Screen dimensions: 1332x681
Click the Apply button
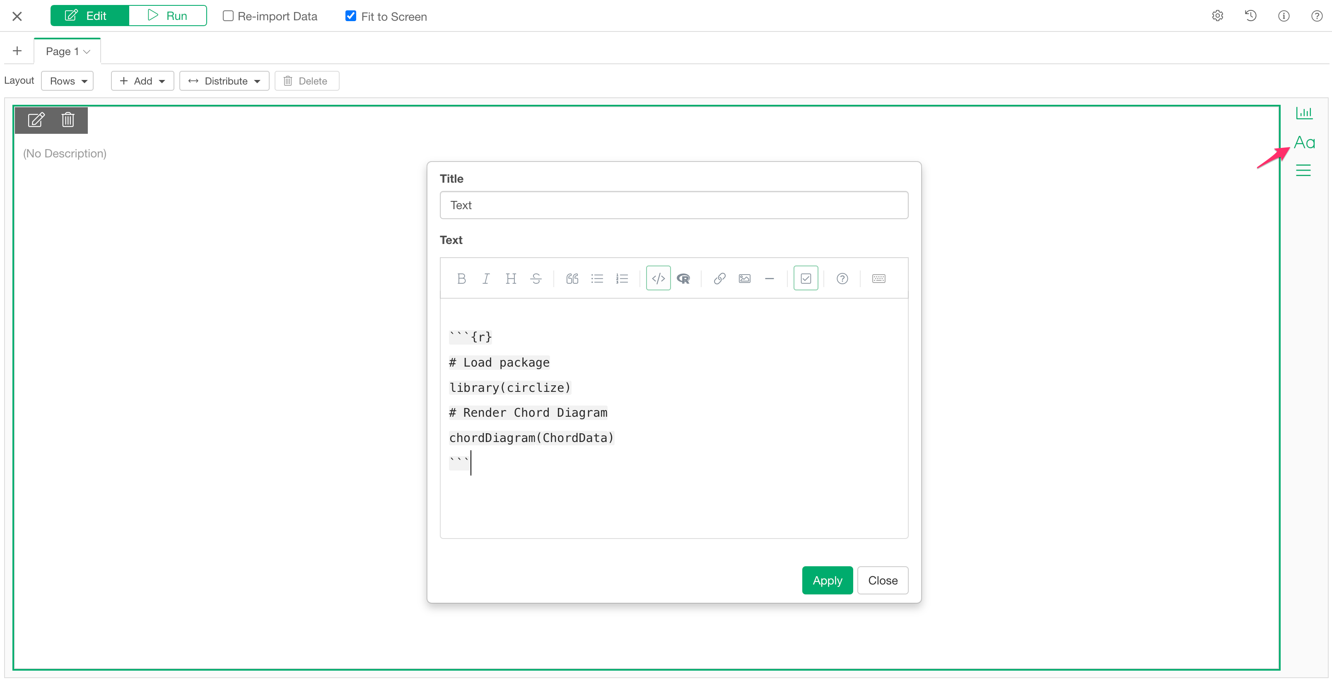tap(828, 580)
